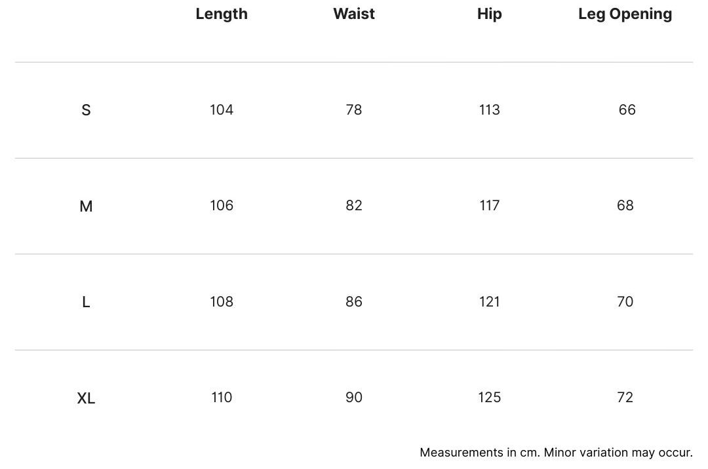Viewport: 708px width, 469px height.
Task: Click the L leg opening value 70
Action: click(625, 302)
